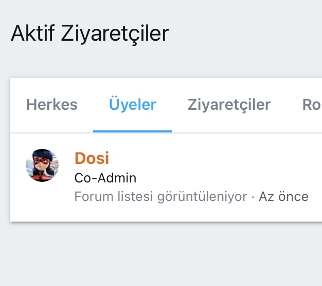
Task: Filter list to guests with Ziyaretçiler
Action: pyautogui.click(x=229, y=105)
